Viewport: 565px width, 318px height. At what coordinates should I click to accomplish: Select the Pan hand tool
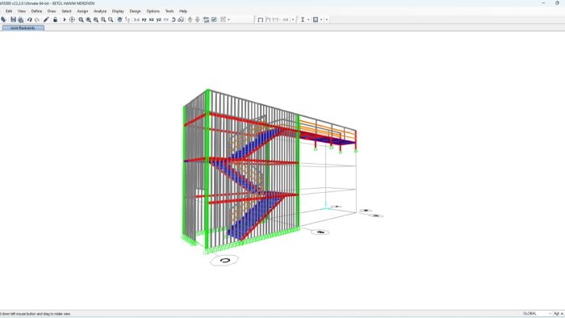click(x=119, y=19)
